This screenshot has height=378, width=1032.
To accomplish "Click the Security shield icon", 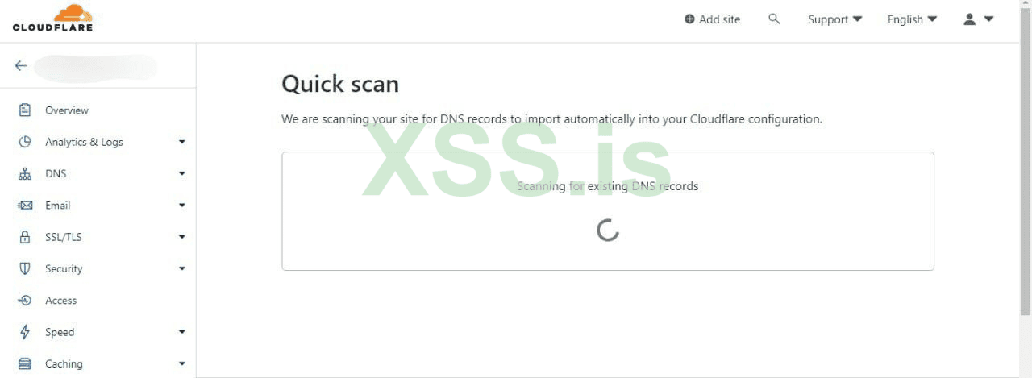I will [x=25, y=268].
